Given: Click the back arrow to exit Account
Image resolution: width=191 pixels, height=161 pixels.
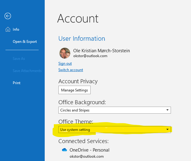Looking at the screenshot, I should pos(8,16).
